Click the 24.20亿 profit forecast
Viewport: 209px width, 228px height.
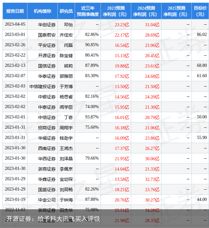(152, 97)
